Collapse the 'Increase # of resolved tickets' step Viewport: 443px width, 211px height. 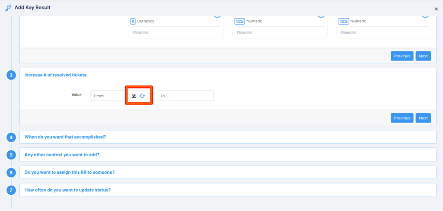tap(55, 75)
